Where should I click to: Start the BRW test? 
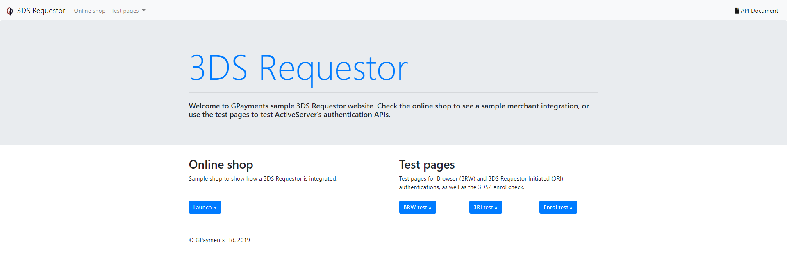[x=417, y=207]
